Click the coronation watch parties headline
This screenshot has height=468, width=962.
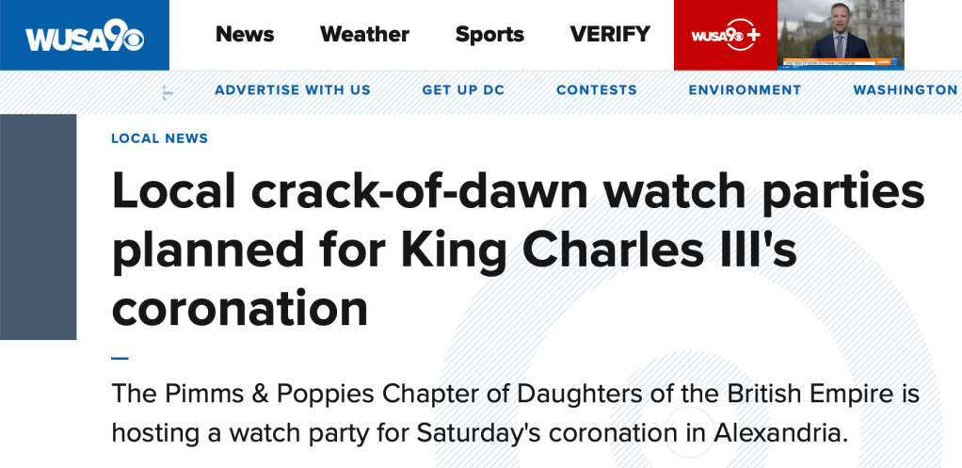tap(518, 250)
